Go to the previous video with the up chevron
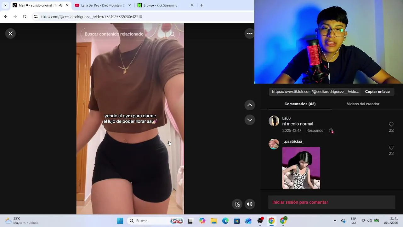Image resolution: width=403 pixels, height=227 pixels. pos(250,105)
